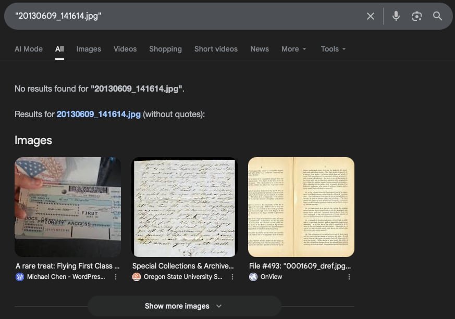Start voice search with the microphone icon
Image resolution: width=455 pixels, height=319 pixels.
(396, 16)
